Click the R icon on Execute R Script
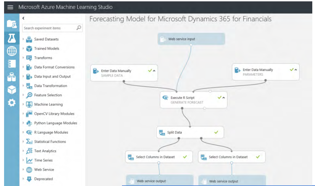This screenshot has height=186, width=315. pyautogui.click(x=165, y=98)
